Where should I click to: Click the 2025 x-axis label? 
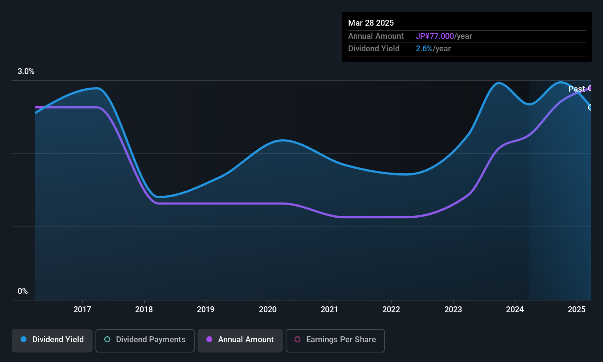pyautogui.click(x=577, y=310)
